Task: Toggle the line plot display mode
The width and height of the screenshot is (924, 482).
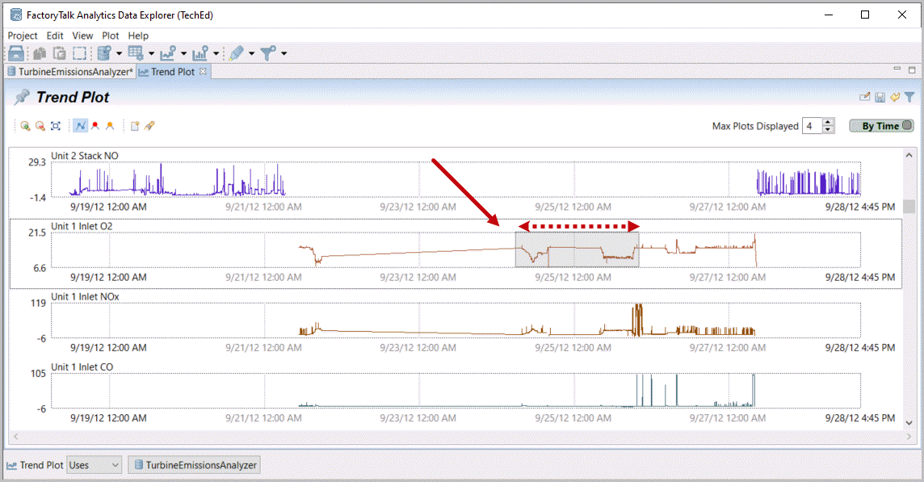Action: pyautogui.click(x=80, y=126)
